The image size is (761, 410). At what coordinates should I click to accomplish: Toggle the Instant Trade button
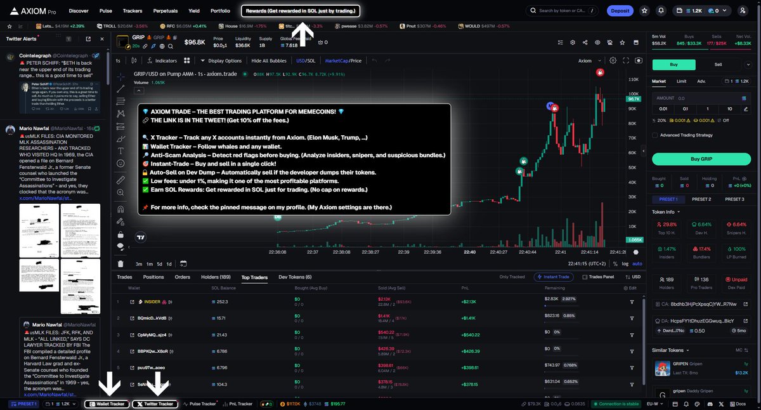[552, 277]
